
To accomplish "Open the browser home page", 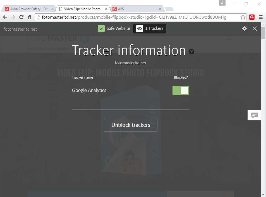I will pyautogui.click(x=29, y=17).
